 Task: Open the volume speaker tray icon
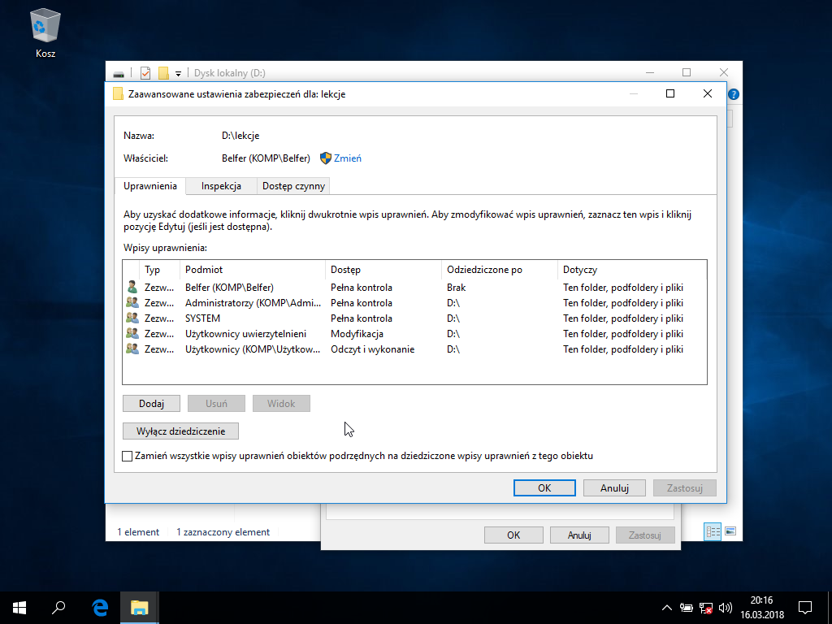pyautogui.click(x=726, y=608)
